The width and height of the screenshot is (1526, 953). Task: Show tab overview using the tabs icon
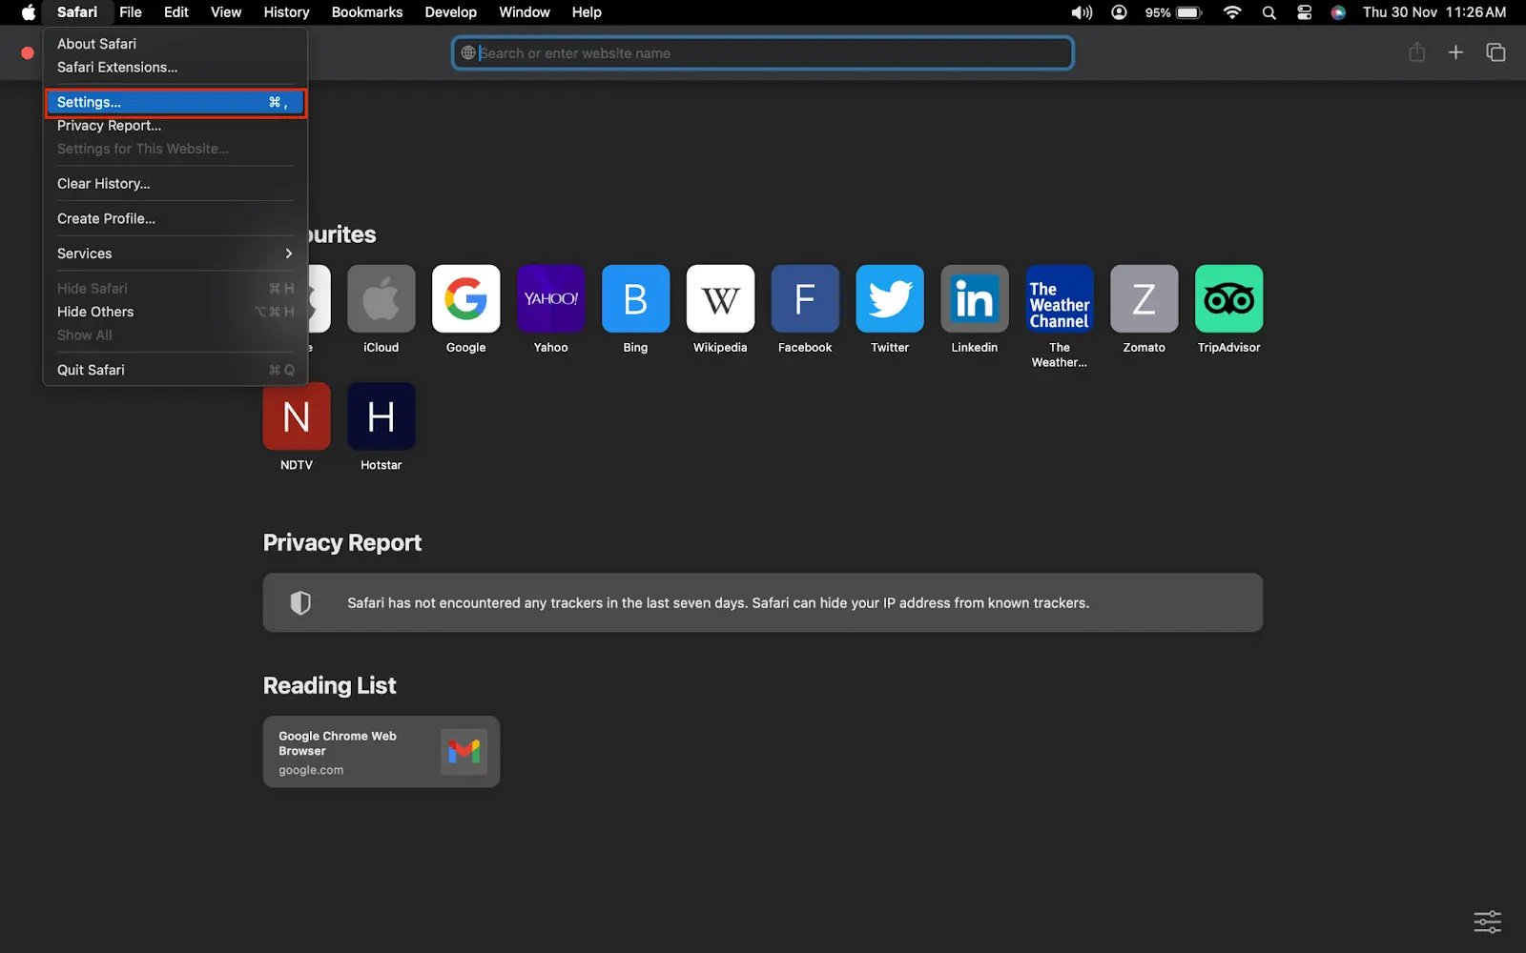[1495, 52]
